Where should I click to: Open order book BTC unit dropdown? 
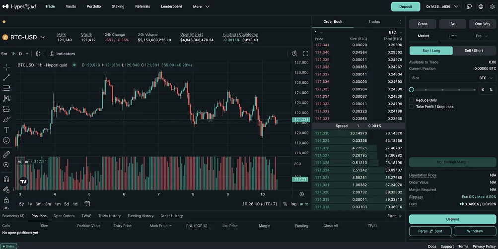[x=395, y=32]
